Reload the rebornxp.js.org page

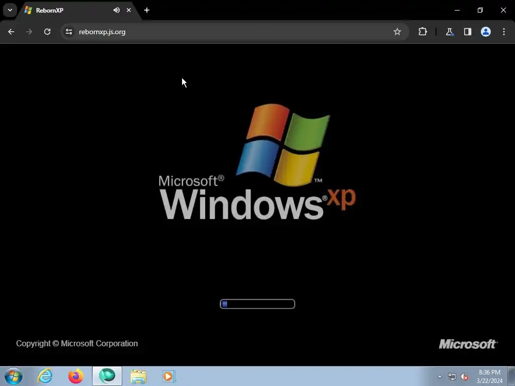click(47, 32)
